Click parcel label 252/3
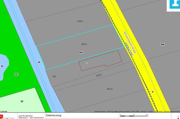180x119 pixels. (x=99, y=75)
